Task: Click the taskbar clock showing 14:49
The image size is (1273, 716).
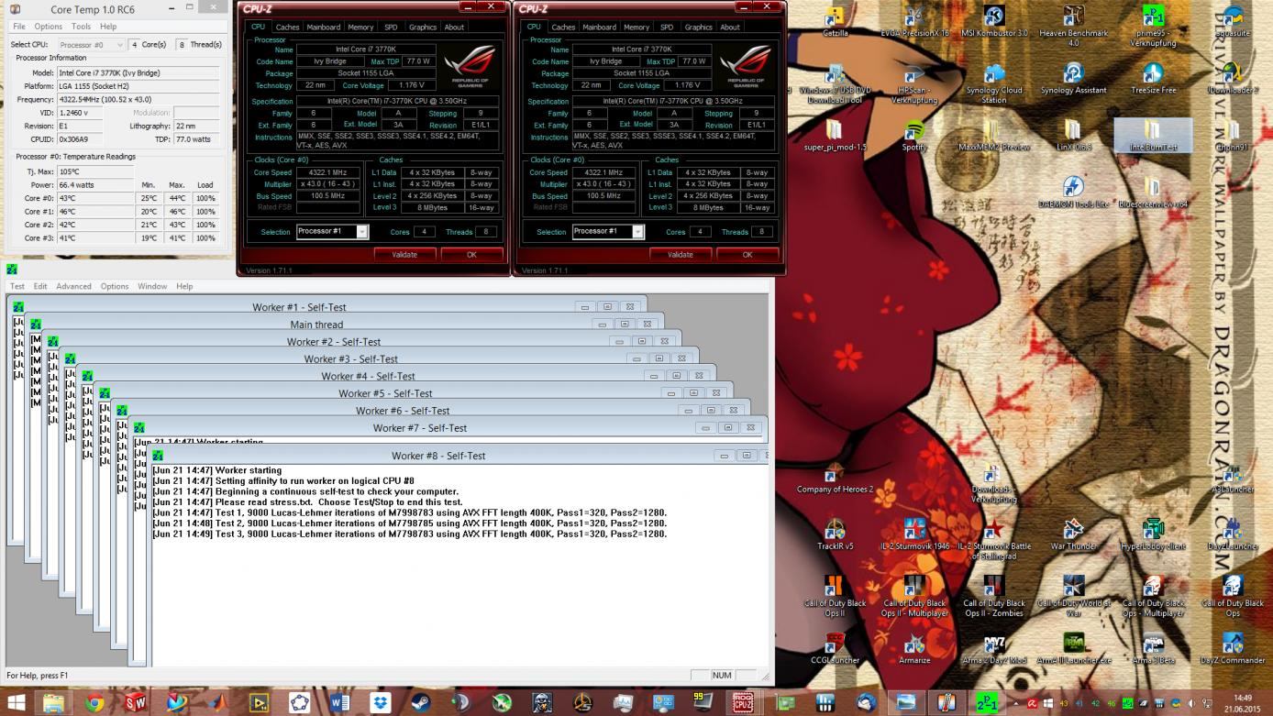Action: (1243, 703)
